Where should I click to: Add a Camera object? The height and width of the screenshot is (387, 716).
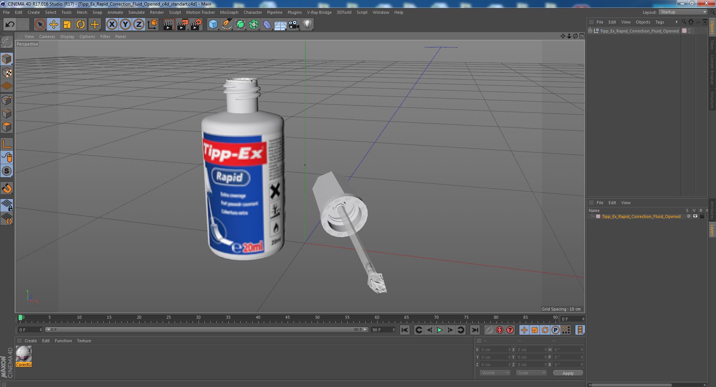[294, 25]
